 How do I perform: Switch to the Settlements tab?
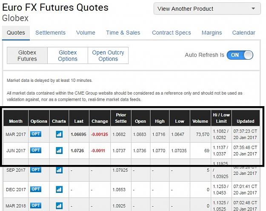50,33
